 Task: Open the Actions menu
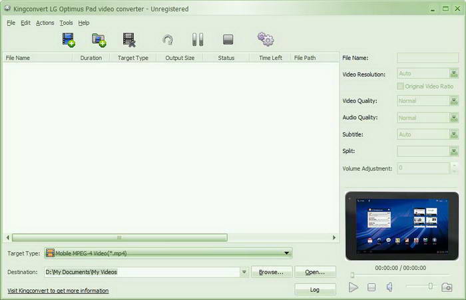point(45,23)
